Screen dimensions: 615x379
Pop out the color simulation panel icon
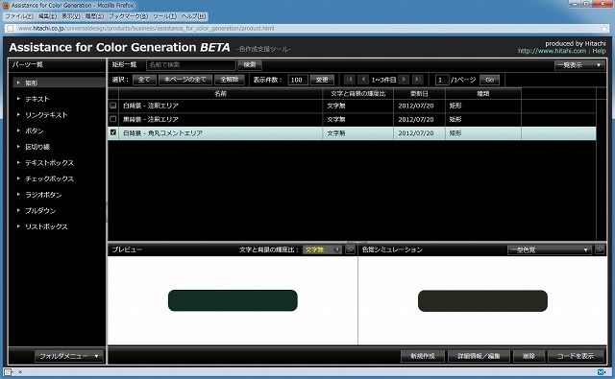coord(600,249)
